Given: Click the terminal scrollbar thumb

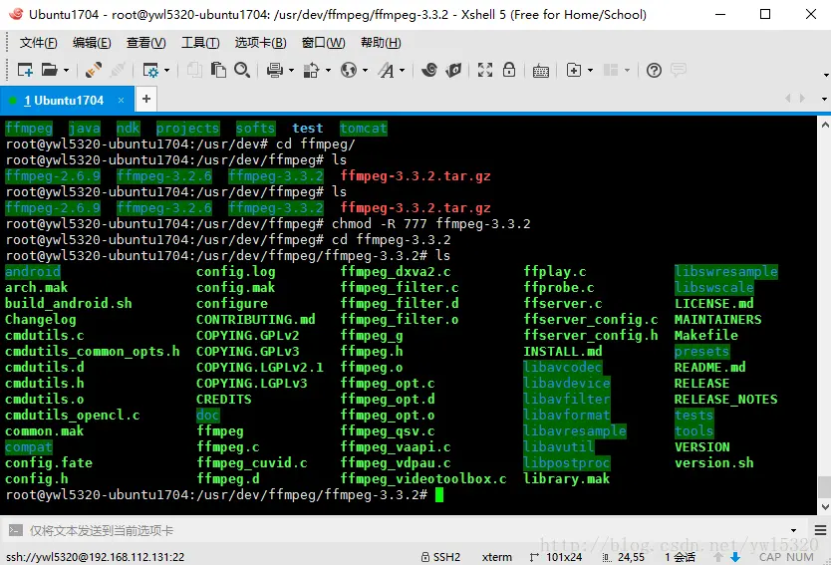Looking at the screenshot, I should click(x=825, y=487).
